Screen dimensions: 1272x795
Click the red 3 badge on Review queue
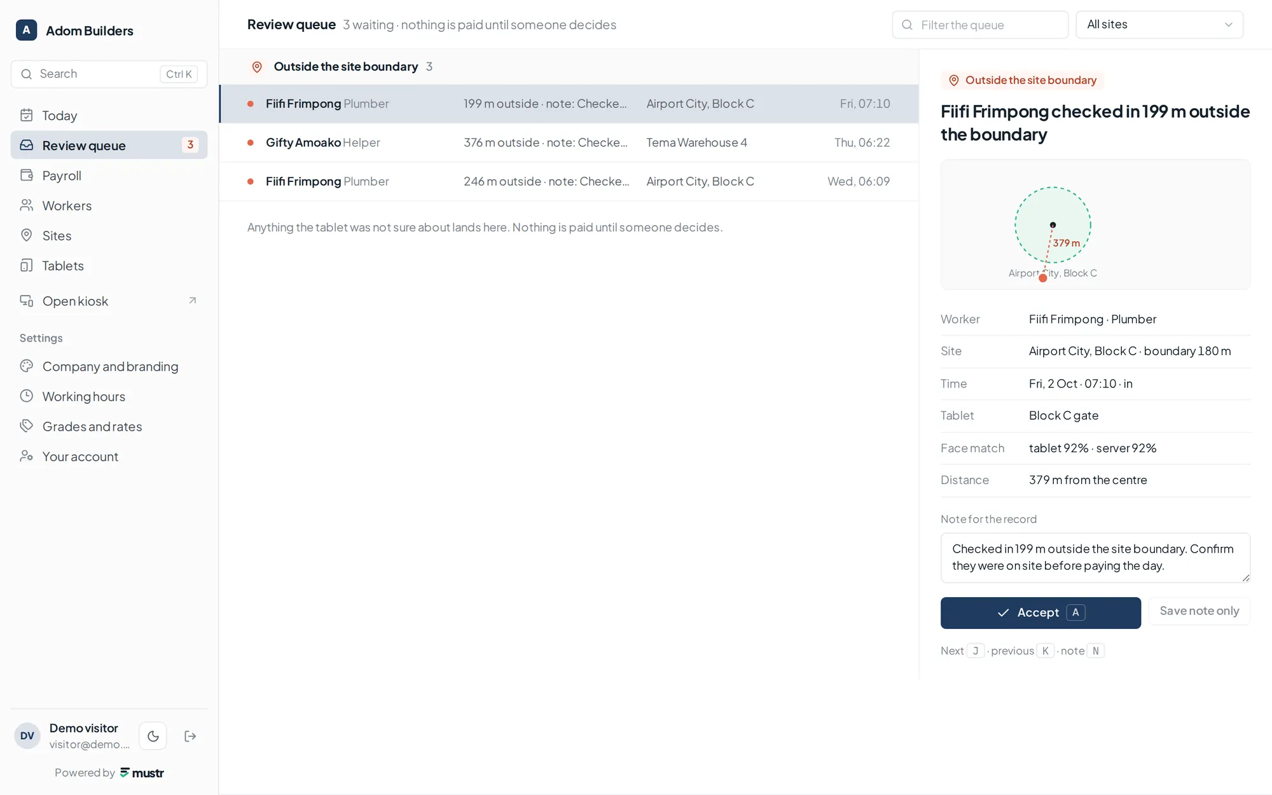[x=190, y=145]
